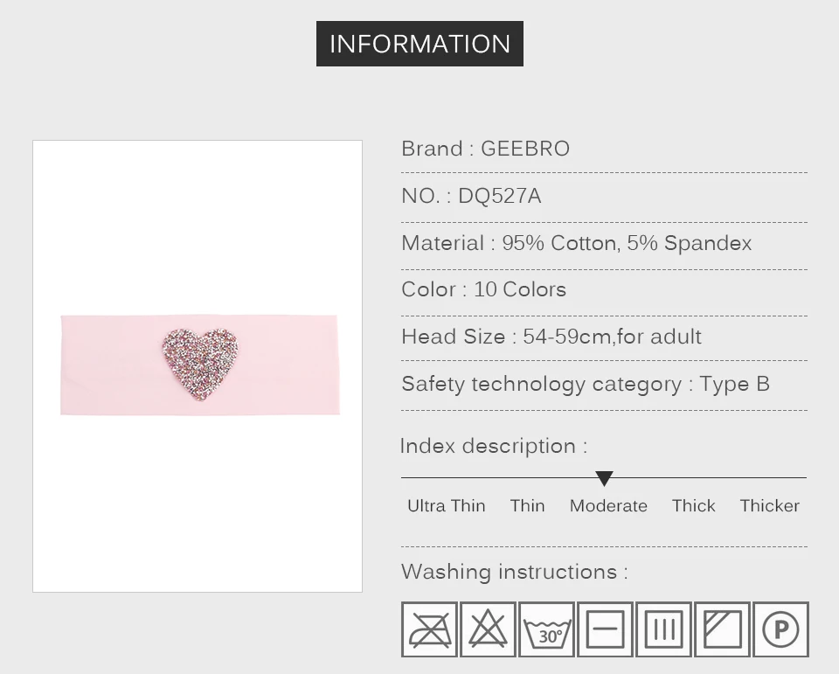Select the Thick thickness label
The width and height of the screenshot is (839, 674).
(693, 505)
